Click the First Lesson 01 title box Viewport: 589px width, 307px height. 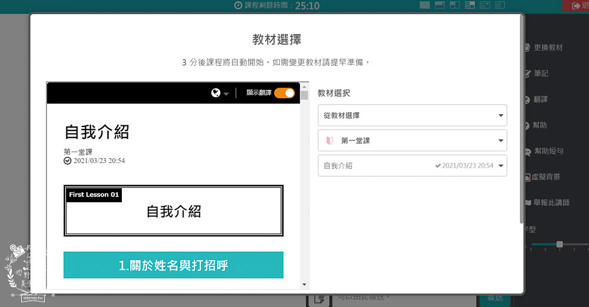173,211
